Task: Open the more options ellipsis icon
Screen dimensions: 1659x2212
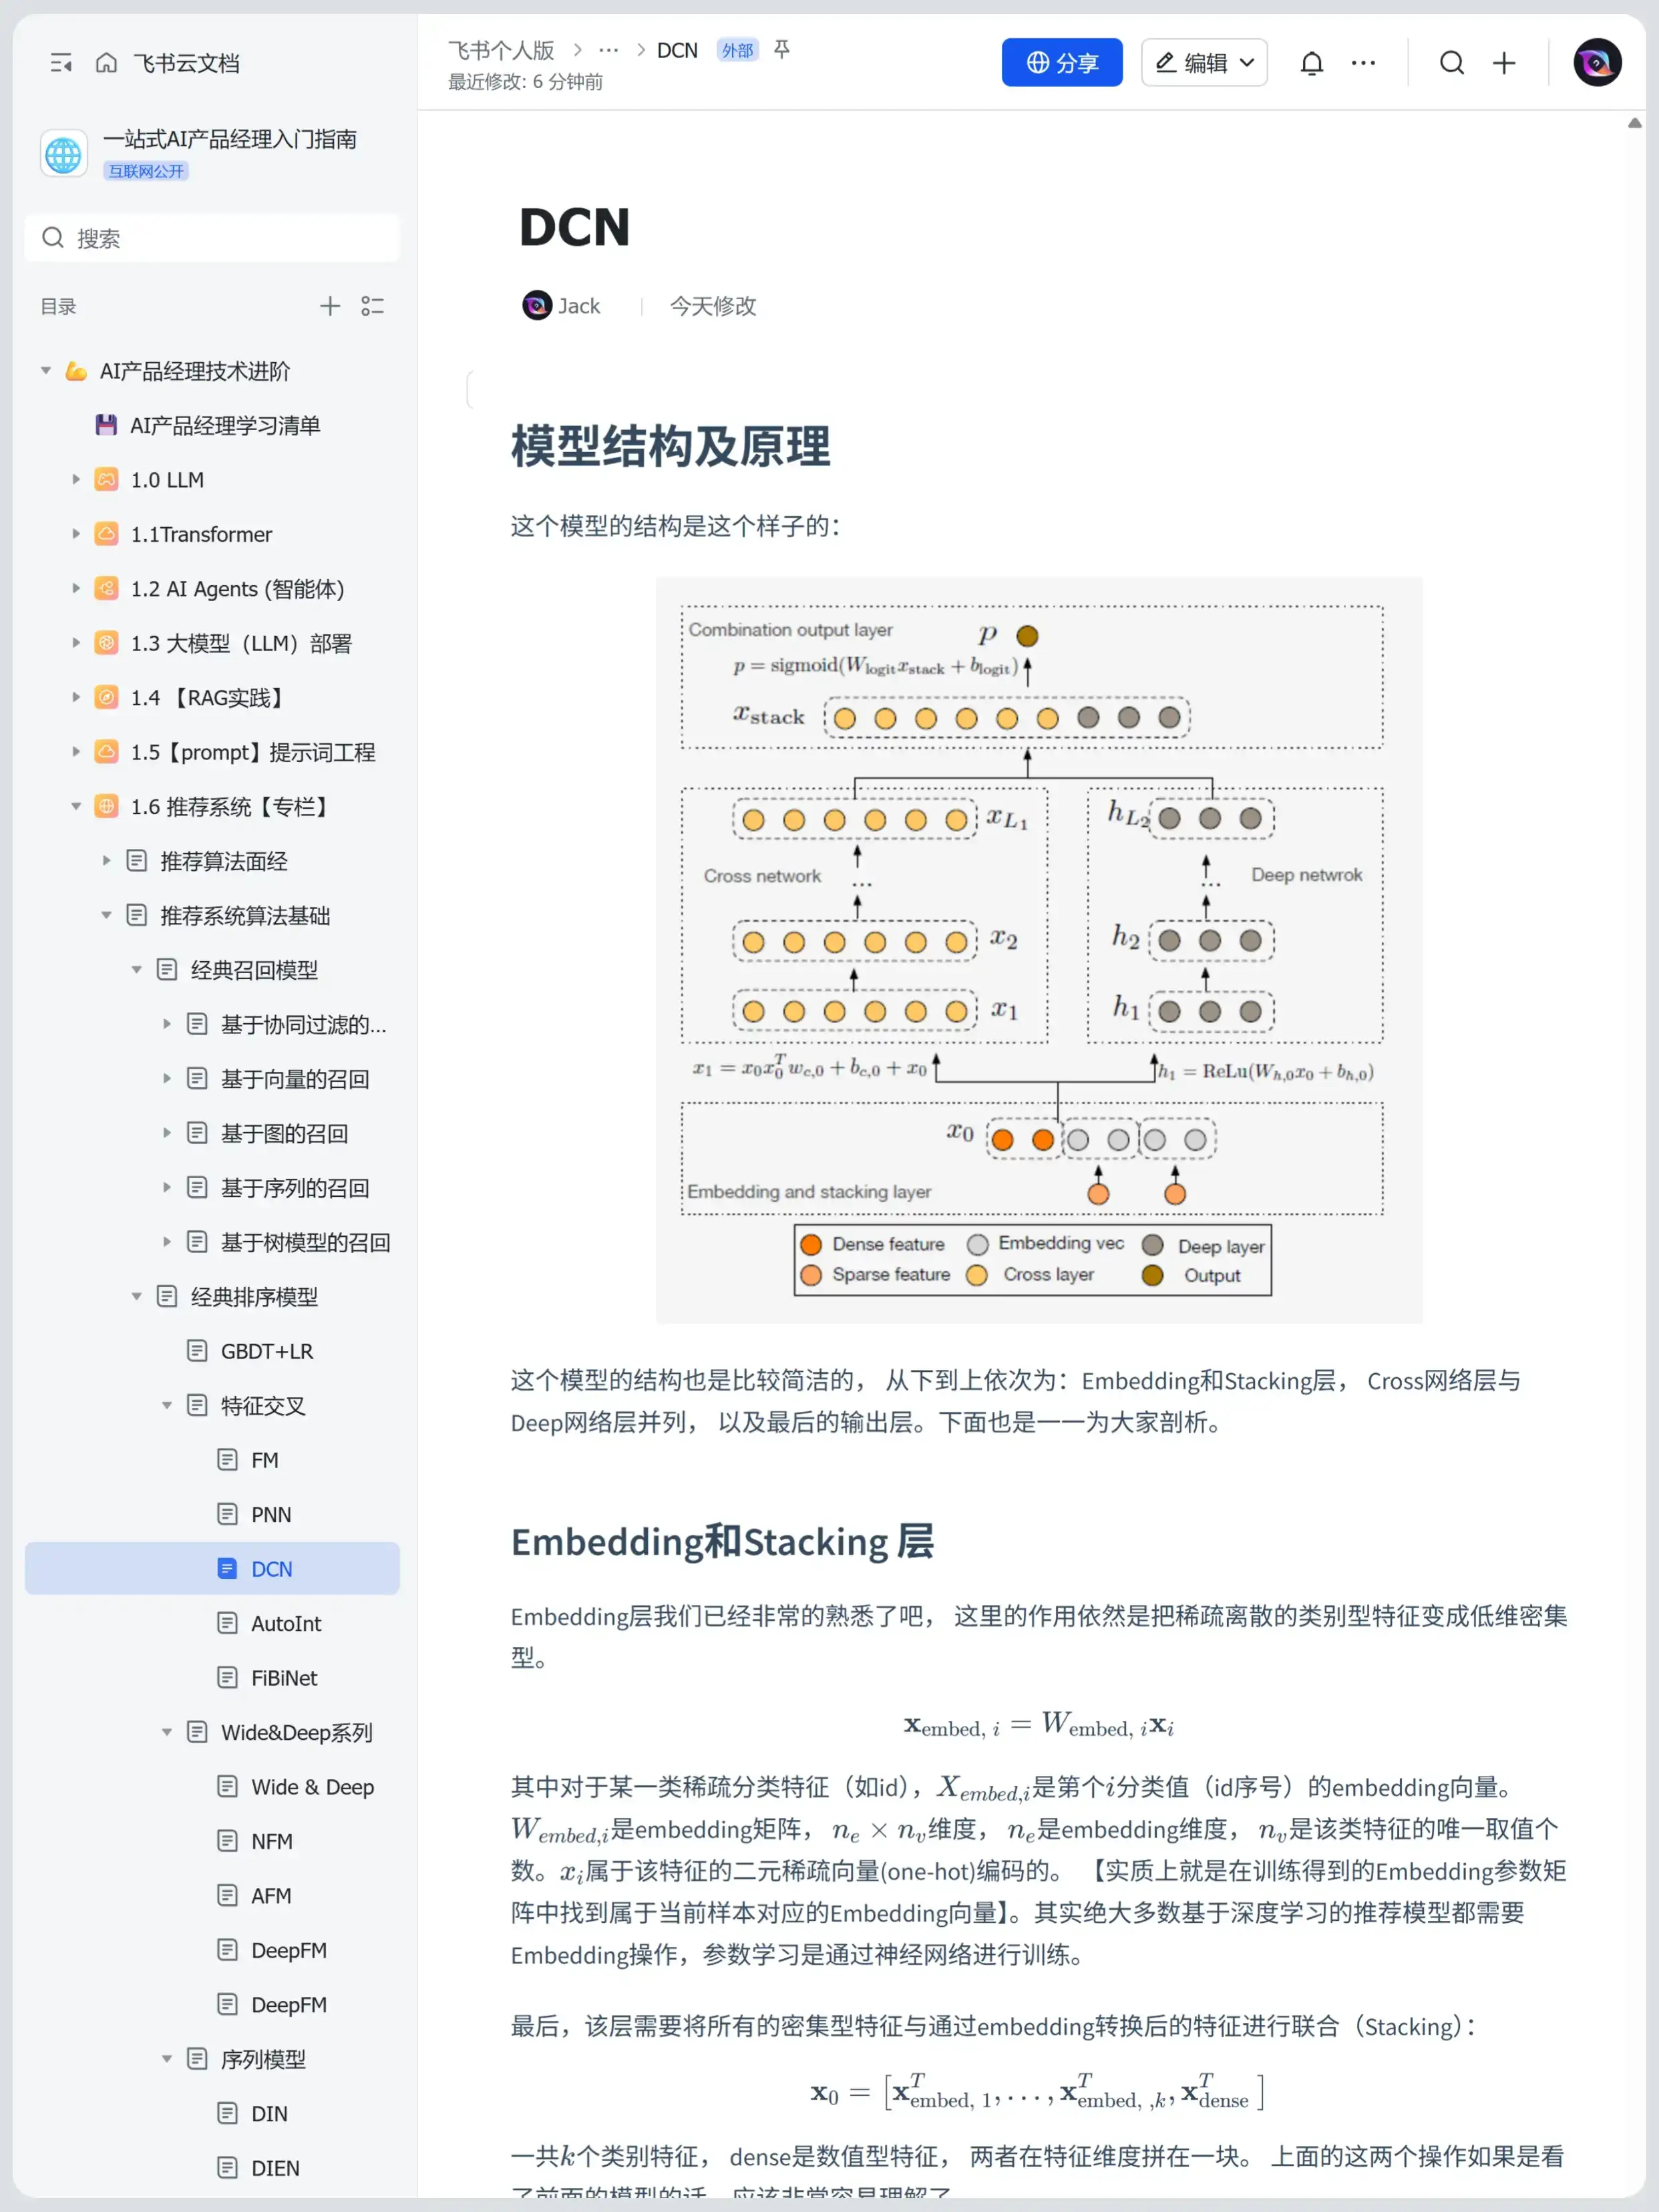Action: pos(1362,62)
